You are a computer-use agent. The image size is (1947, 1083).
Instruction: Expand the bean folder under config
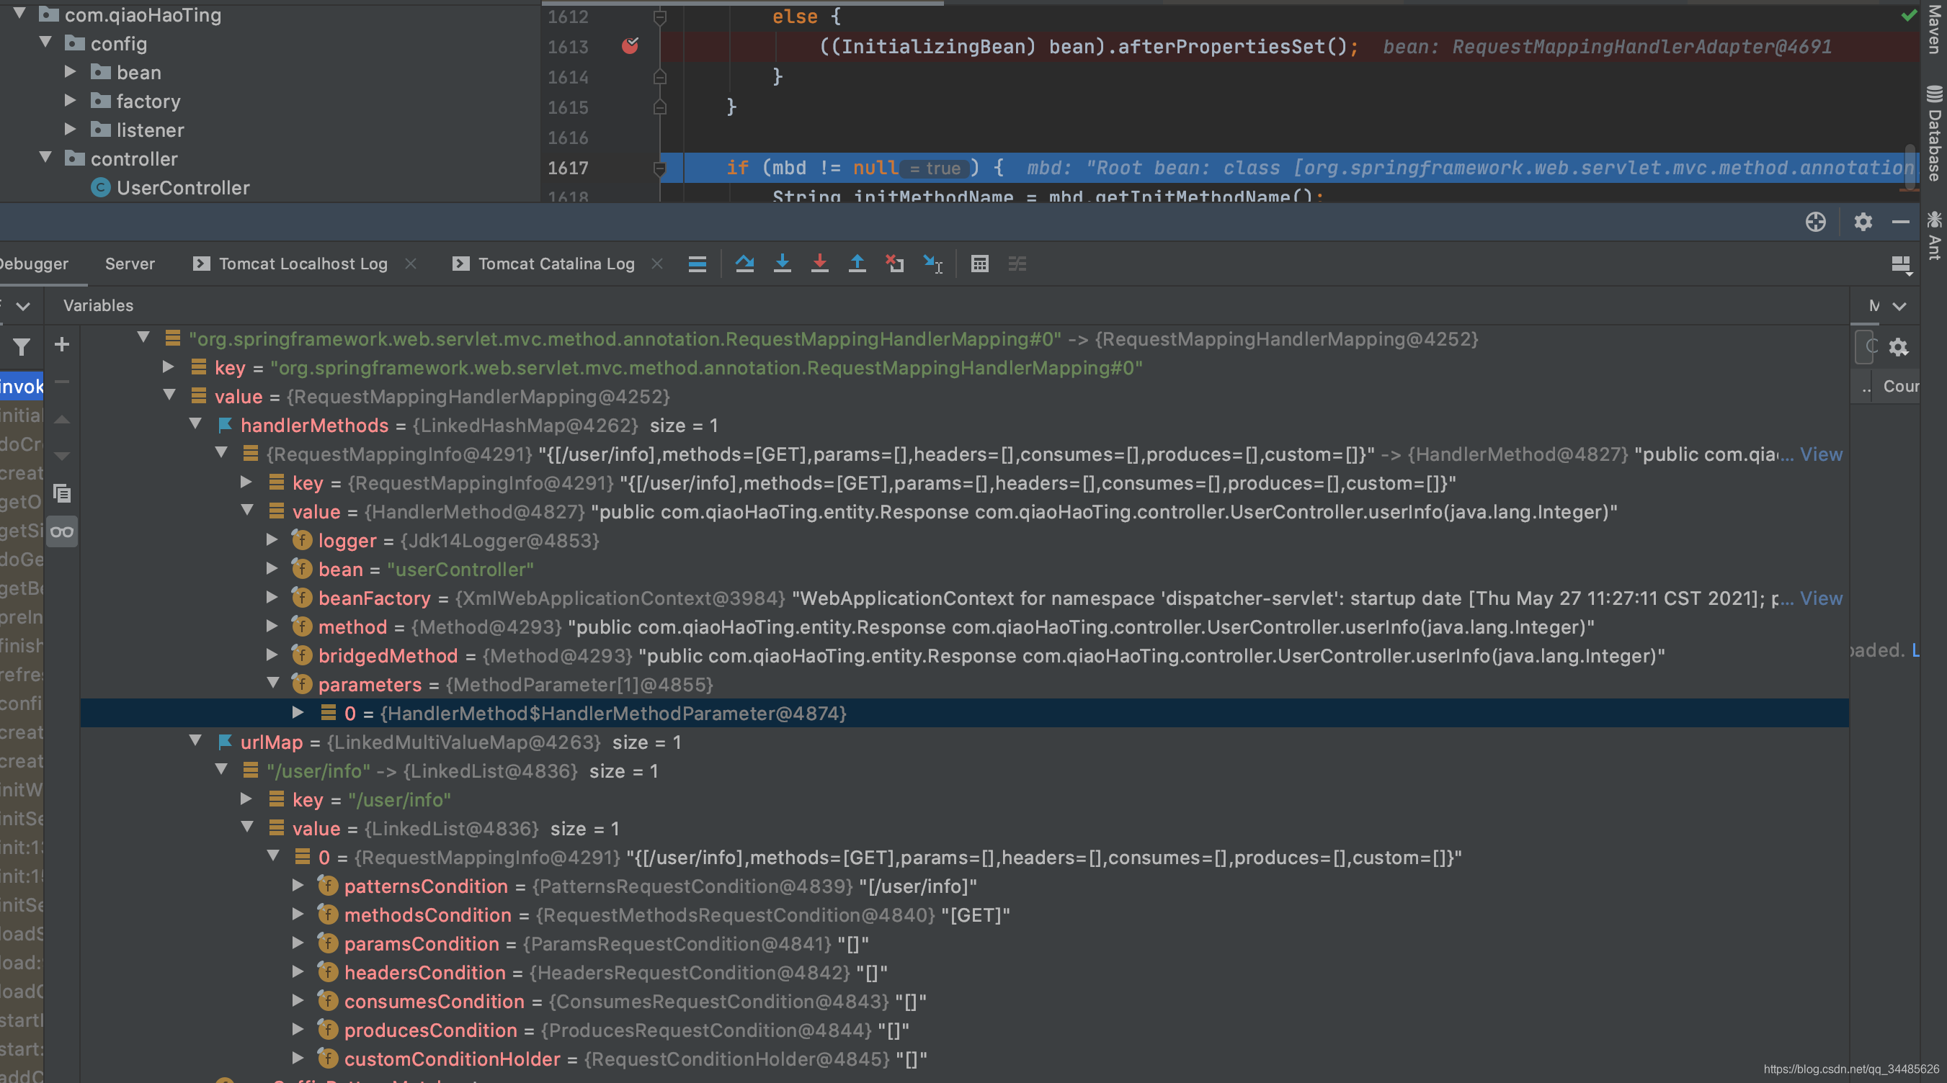[x=71, y=73]
